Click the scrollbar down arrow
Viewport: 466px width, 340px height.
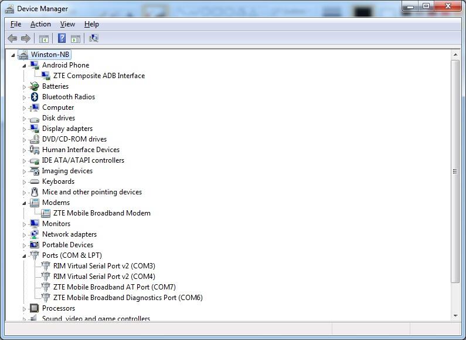pos(455,316)
